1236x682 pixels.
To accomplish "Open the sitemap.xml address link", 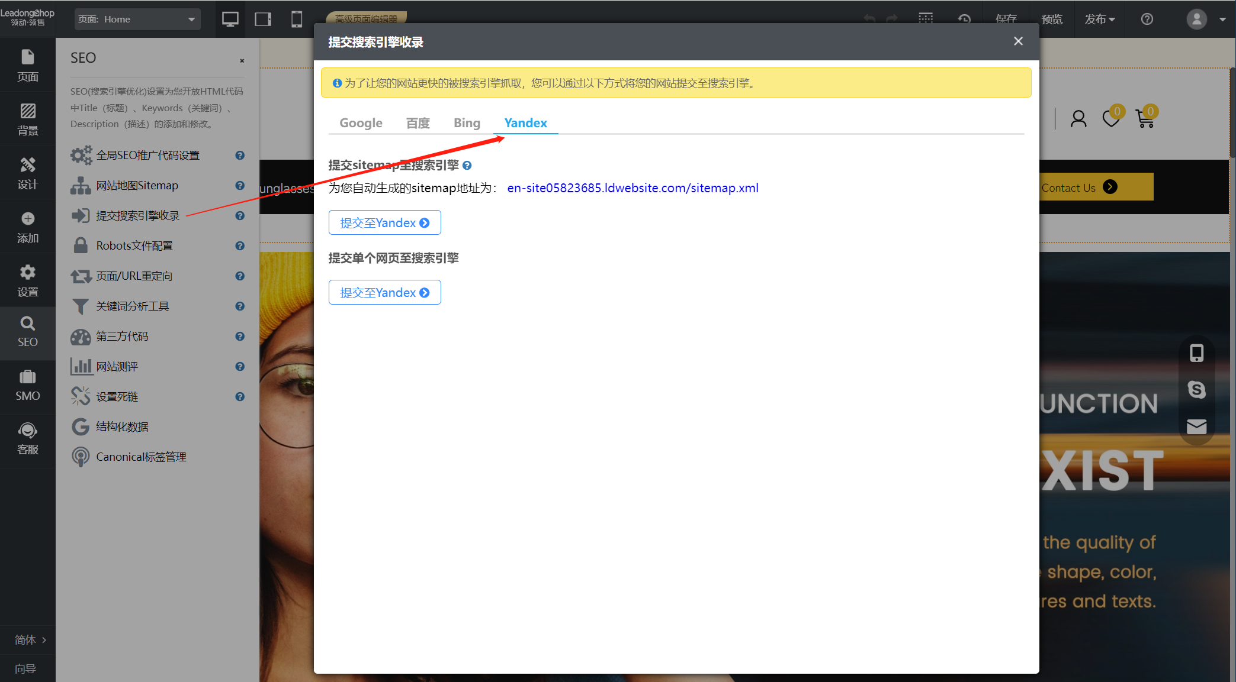I will (632, 188).
